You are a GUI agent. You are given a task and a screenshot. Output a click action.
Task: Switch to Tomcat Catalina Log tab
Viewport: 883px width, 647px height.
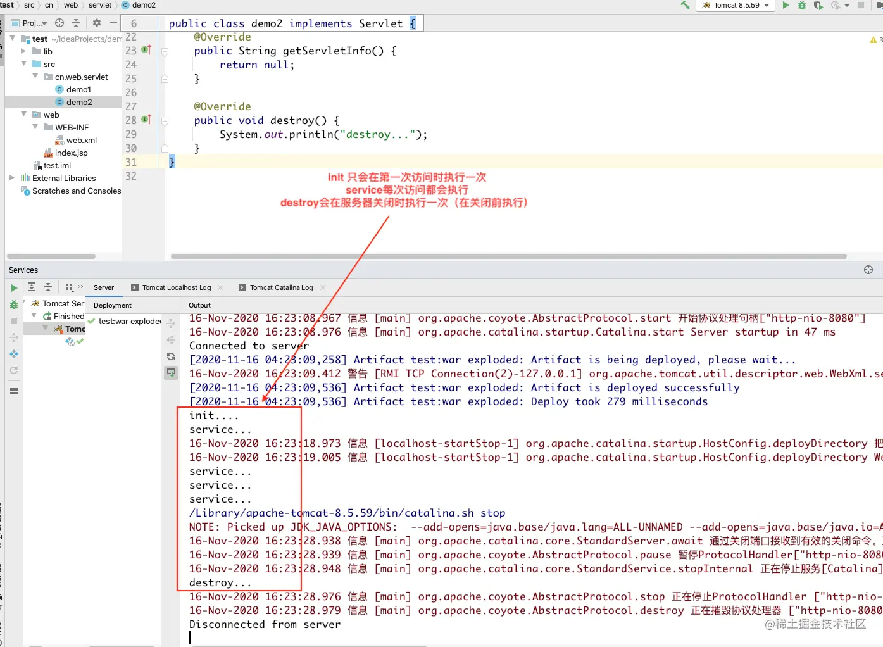[276, 287]
